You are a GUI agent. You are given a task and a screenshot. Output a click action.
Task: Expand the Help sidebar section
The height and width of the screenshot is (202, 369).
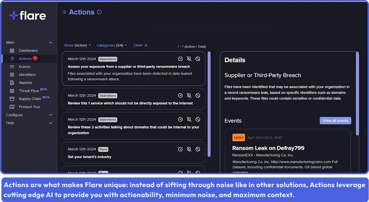click(x=50, y=123)
